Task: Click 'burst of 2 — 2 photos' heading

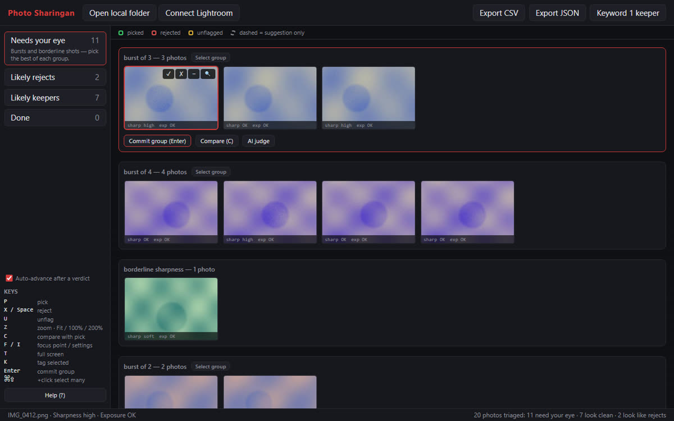Action: tap(155, 367)
